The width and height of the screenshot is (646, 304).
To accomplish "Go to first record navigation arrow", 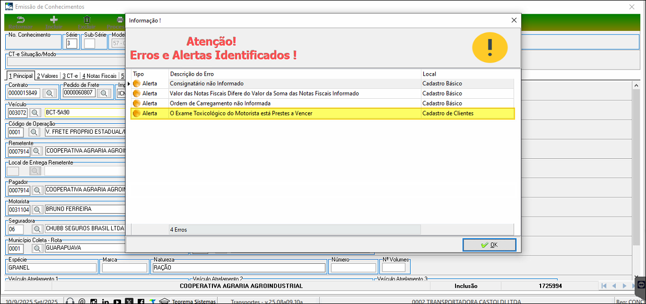I will pyautogui.click(x=604, y=286).
